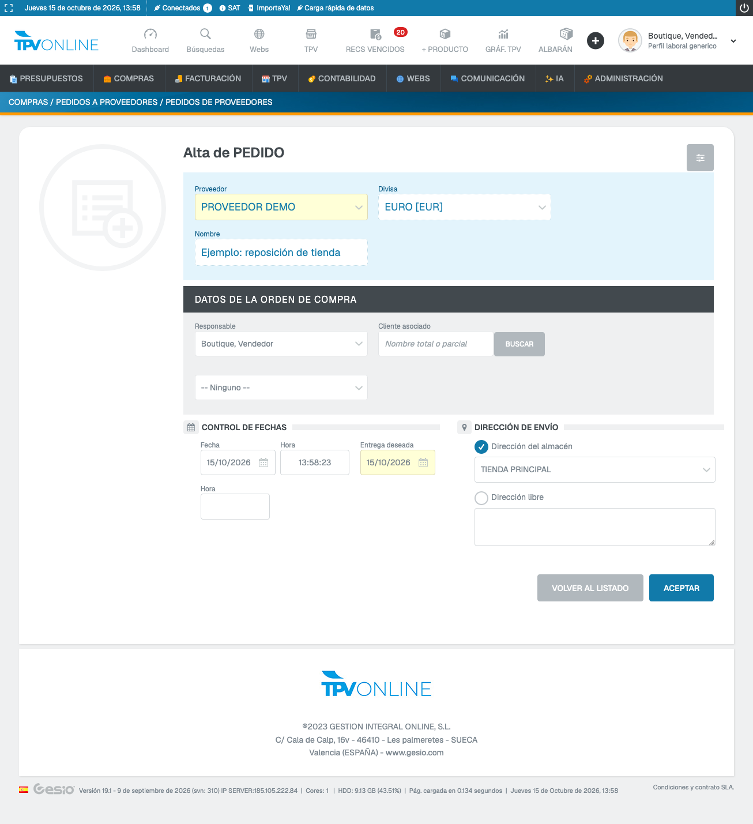Open the form options sliders icon
The width and height of the screenshot is (753, 824).
click(700, 157)
